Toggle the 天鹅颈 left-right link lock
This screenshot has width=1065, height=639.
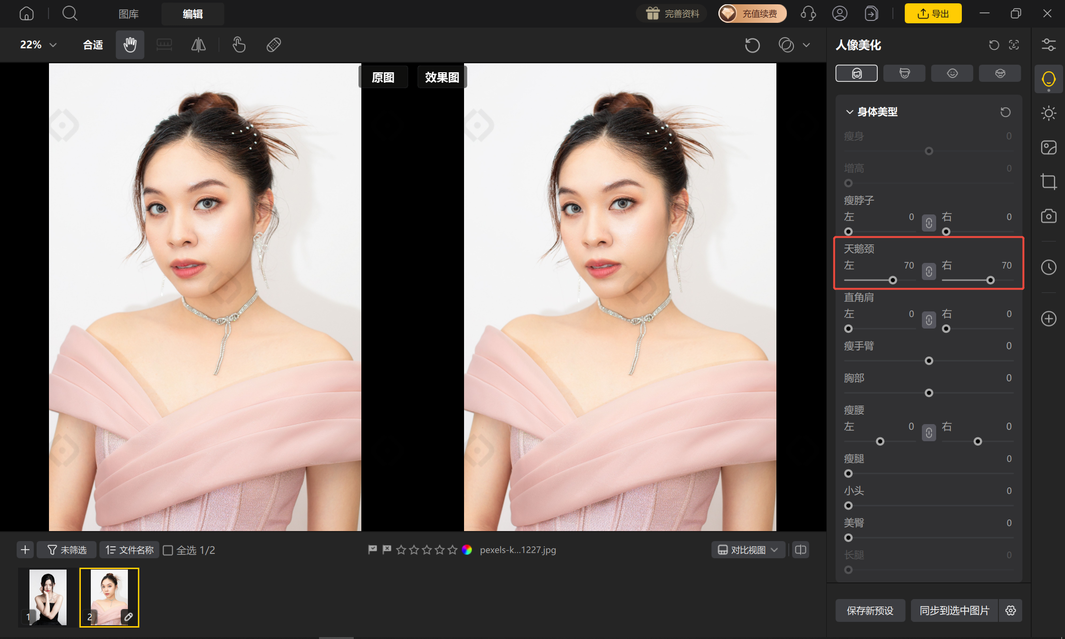coord(929,271)
